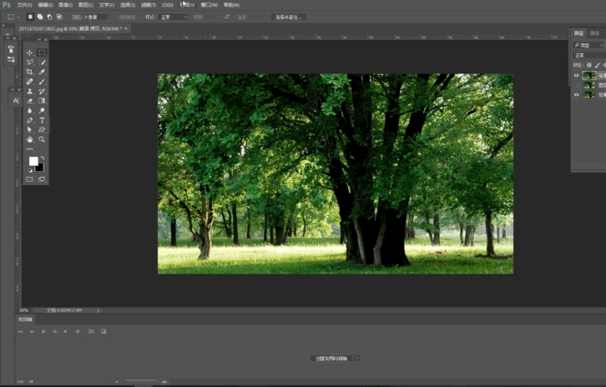Image resolution: width=606 pixels, height=387 pixels.
Task: Open the Style dropdown in options bar
Action: [x=174, y=17]
